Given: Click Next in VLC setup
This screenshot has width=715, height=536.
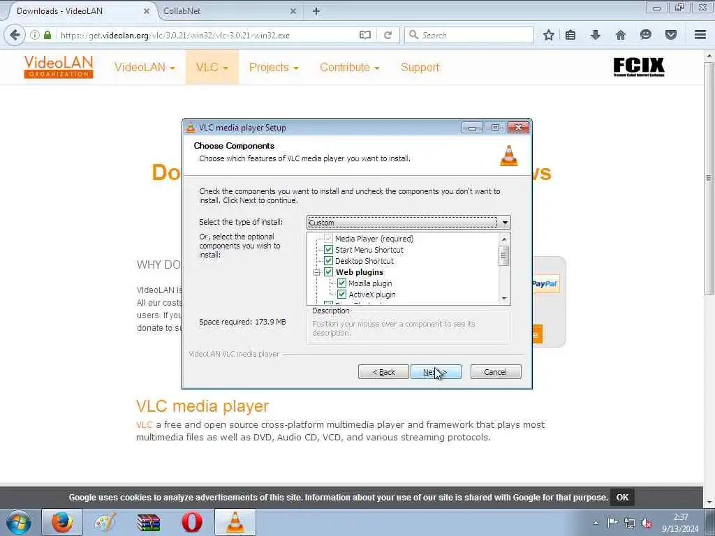Looking at the screenshot, I should 436,372.
